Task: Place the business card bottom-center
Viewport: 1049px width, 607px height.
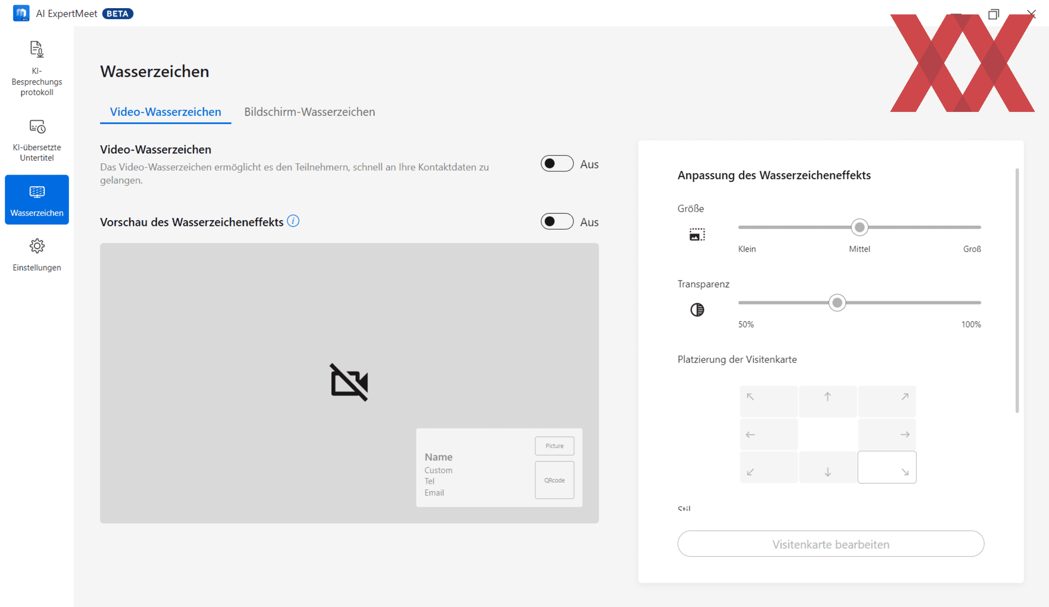Action: (828, 467)
